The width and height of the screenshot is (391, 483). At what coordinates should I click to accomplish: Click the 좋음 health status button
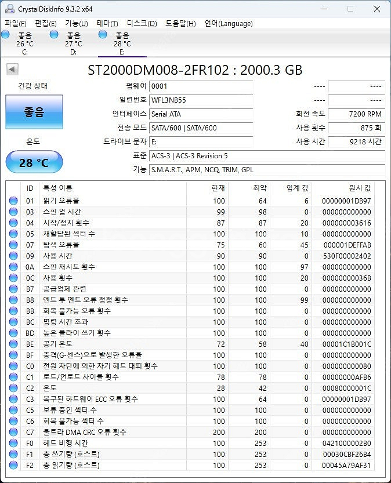34,112
